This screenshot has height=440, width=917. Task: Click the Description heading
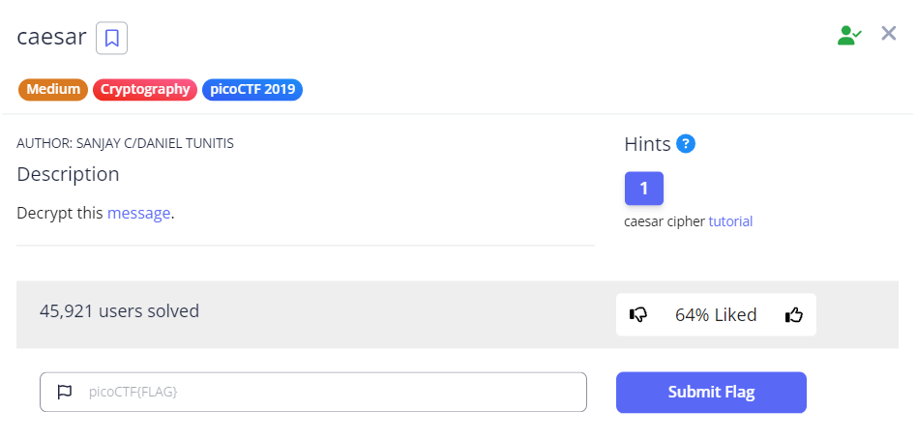pos(68,174)
